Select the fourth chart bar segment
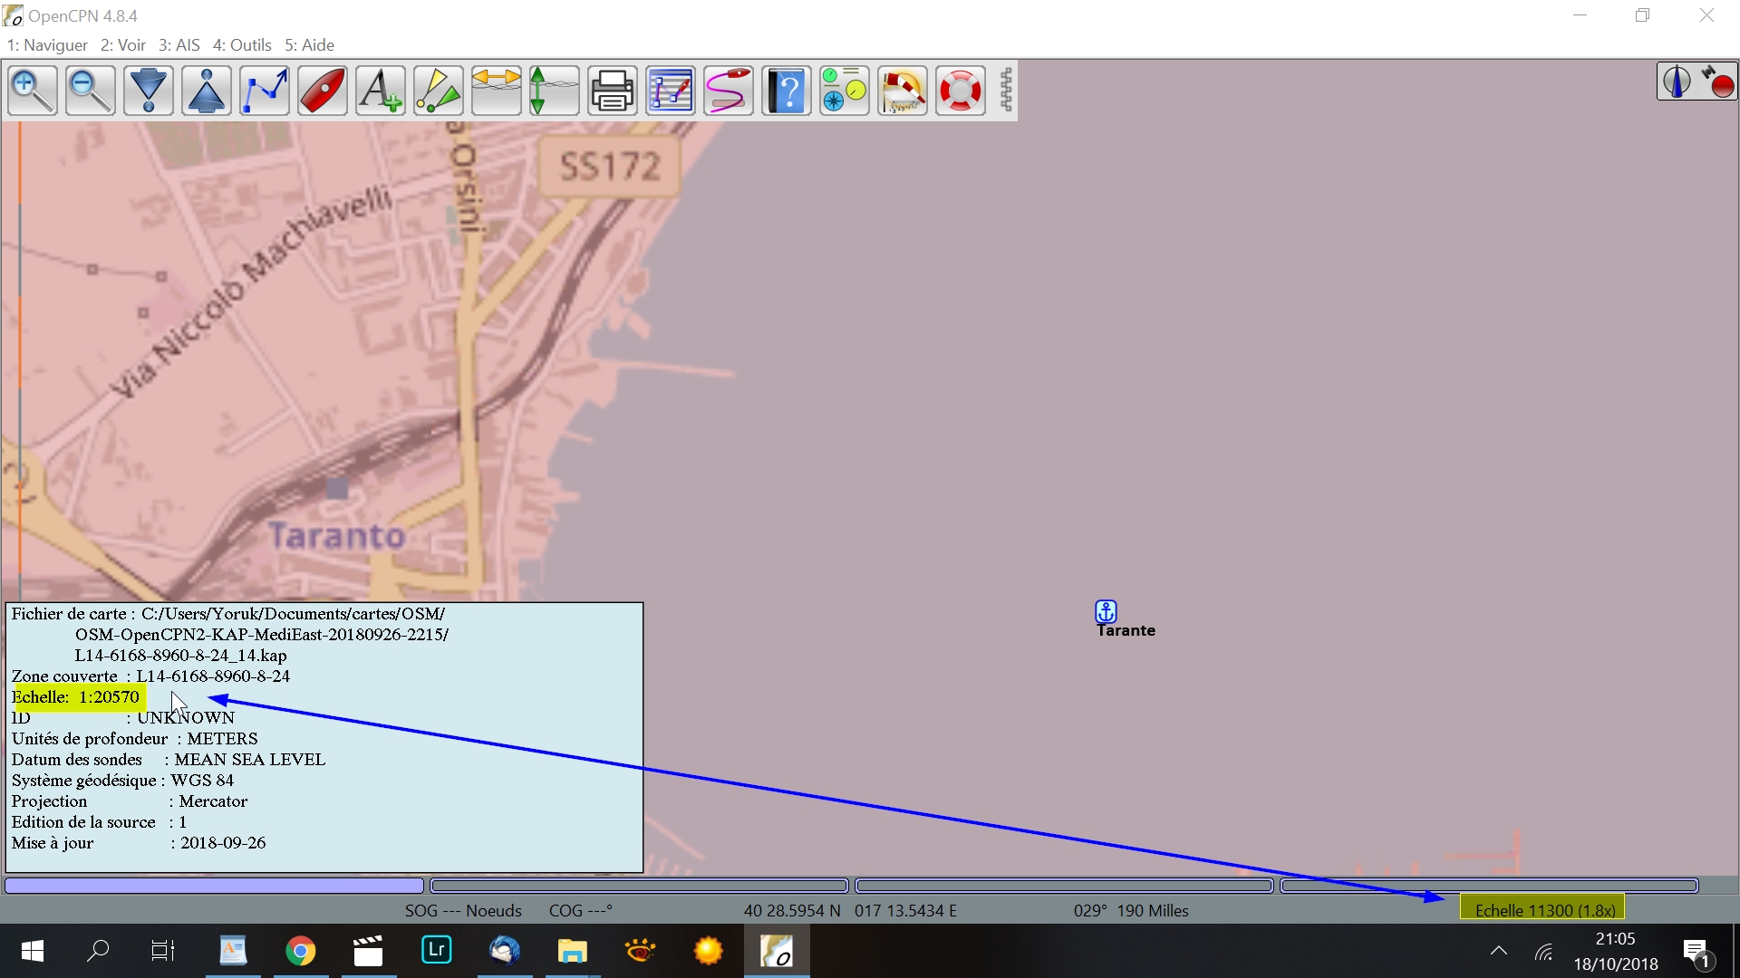Screen dimensions: 1740x978 click(x=1489, y=886)
